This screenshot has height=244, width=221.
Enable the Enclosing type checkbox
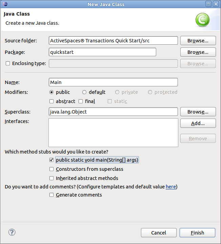[8, 63]
